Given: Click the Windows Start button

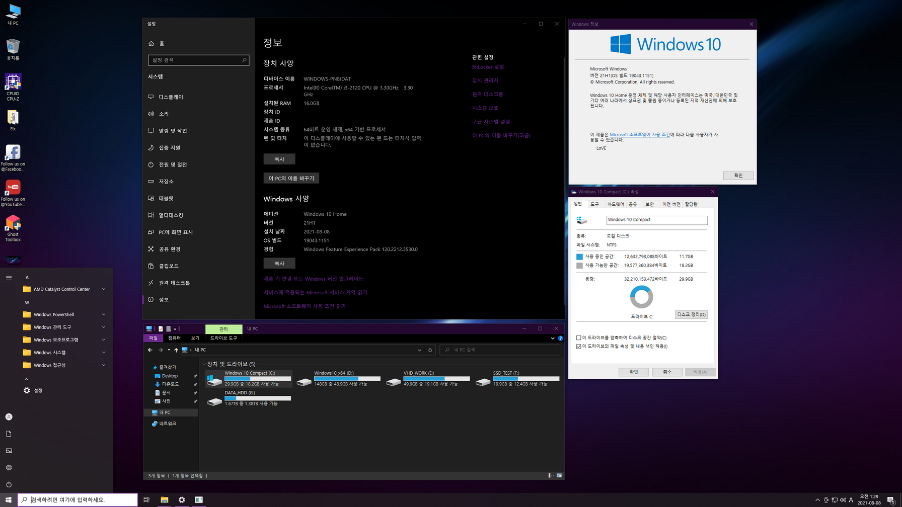Looking at the screenshot, I should click(x=8, y=499).
